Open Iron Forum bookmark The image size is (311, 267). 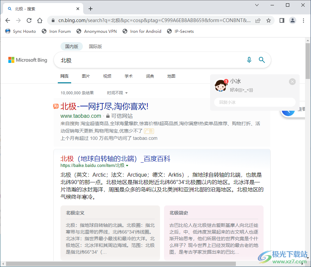tap(56, 31)
